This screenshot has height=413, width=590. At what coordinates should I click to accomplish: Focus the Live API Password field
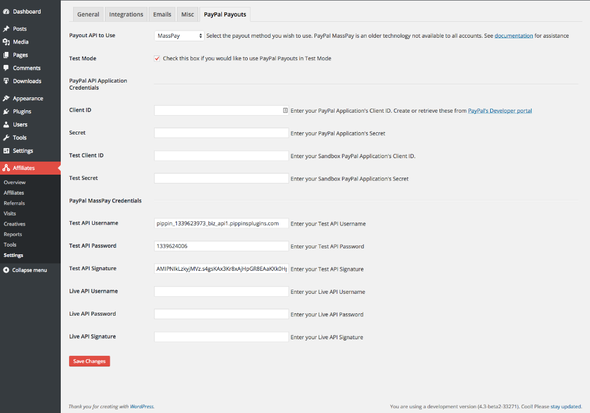[x=221, y=314]
